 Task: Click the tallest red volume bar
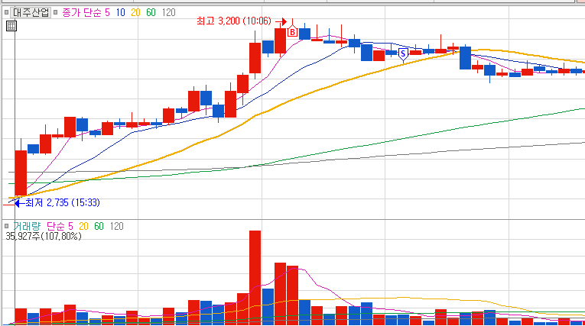[255, 278]
